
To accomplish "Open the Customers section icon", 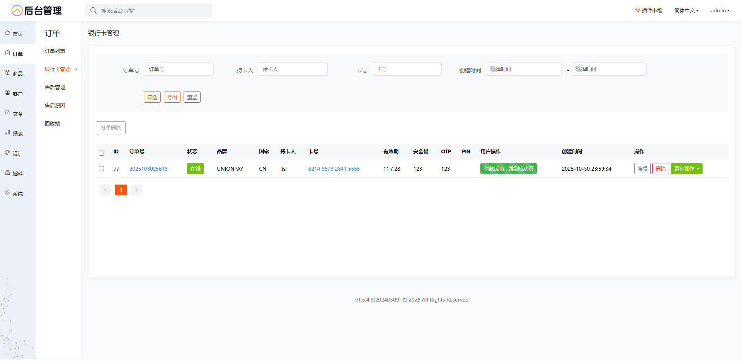I will tap(8, 93).
